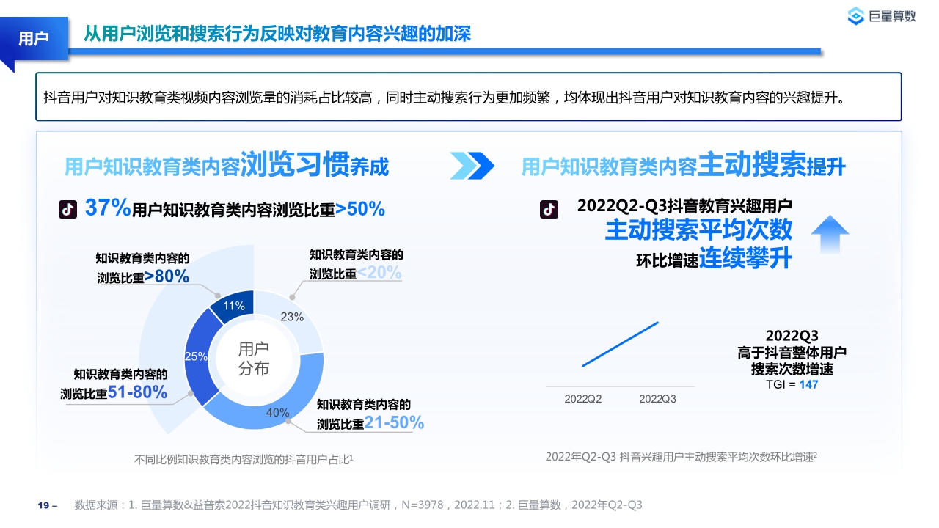Toggle the 40% segment of the donut chart

pyautogui.click(x=277, y=412)
